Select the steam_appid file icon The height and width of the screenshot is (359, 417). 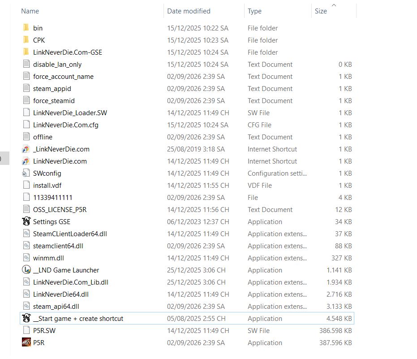(26, 88)
